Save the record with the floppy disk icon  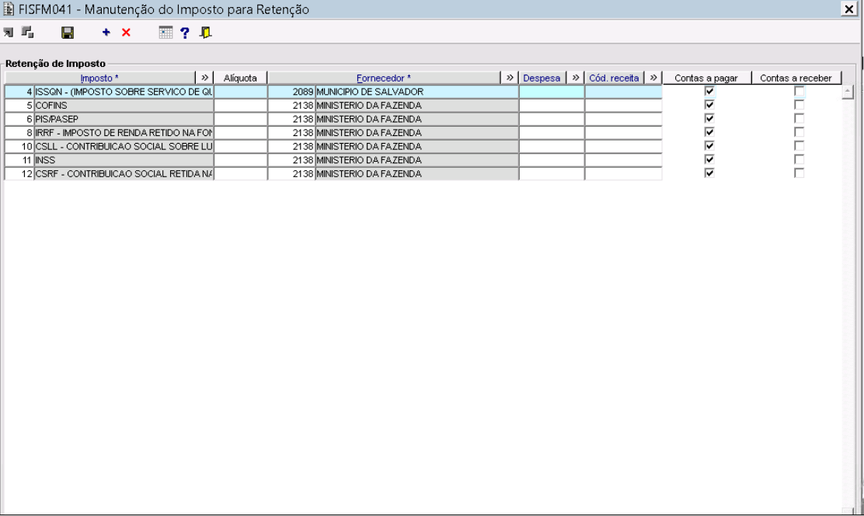(68, 33)
